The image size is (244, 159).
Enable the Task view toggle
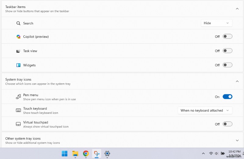point(227,51)
